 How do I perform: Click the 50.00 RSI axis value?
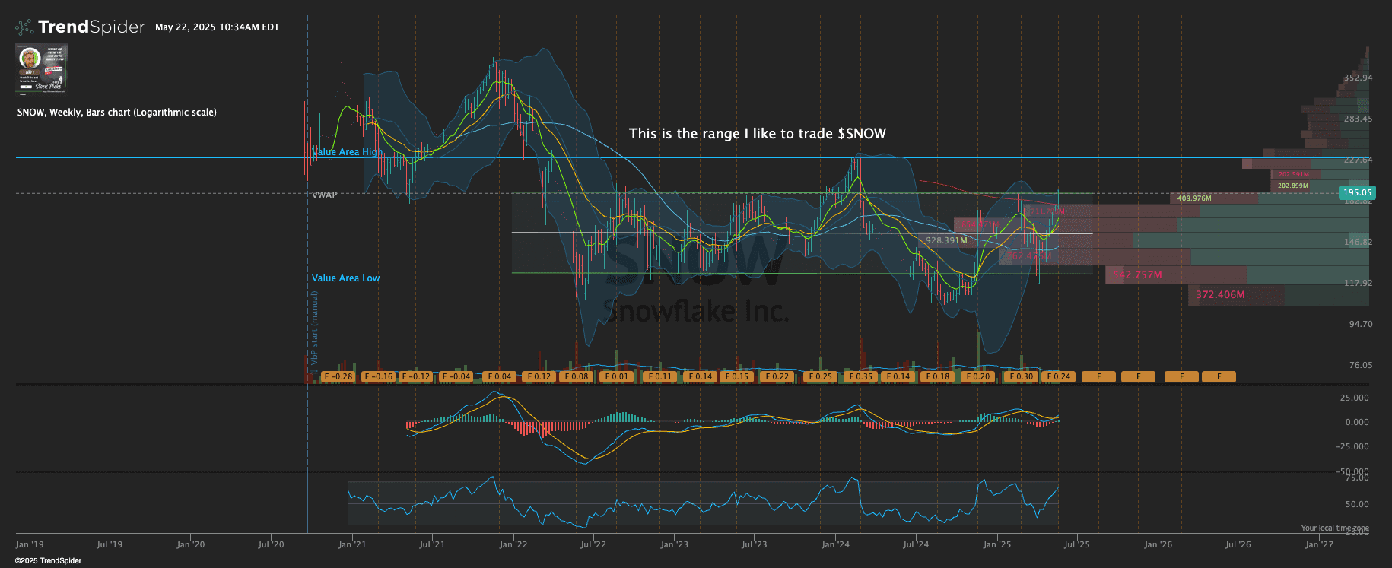[x=1357, y=505]
